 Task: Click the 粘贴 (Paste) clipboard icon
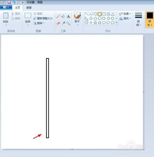(x=6, y=15)
